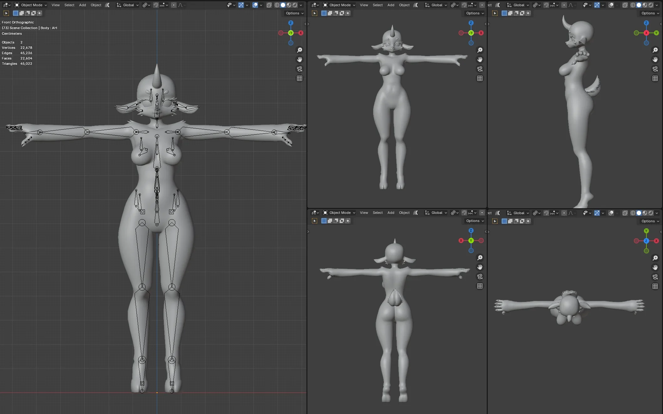Open the Add menu in the front viewport

coord(82,5)
